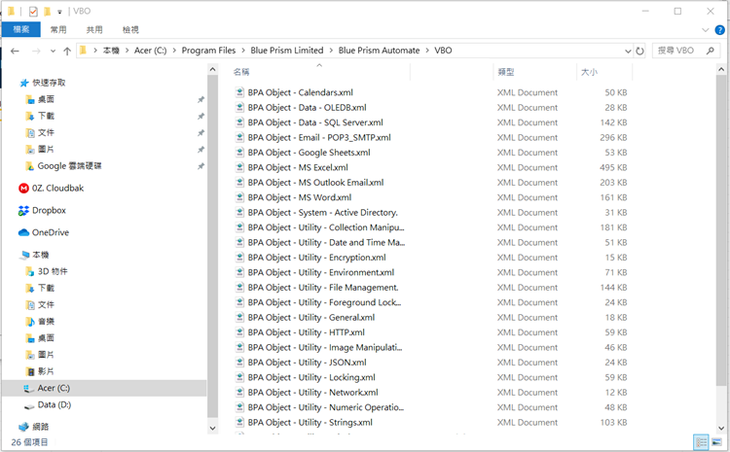
Task: Select BPA Object - Data - SQL Server.xml
Action: pyautogui.click(x=315, y=122)
